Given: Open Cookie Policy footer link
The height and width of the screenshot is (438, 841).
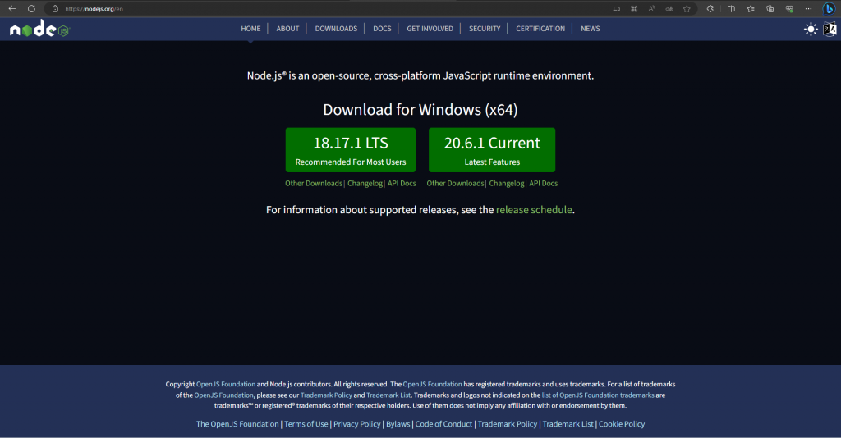Looking at the screenshot, I should point(622,423).
